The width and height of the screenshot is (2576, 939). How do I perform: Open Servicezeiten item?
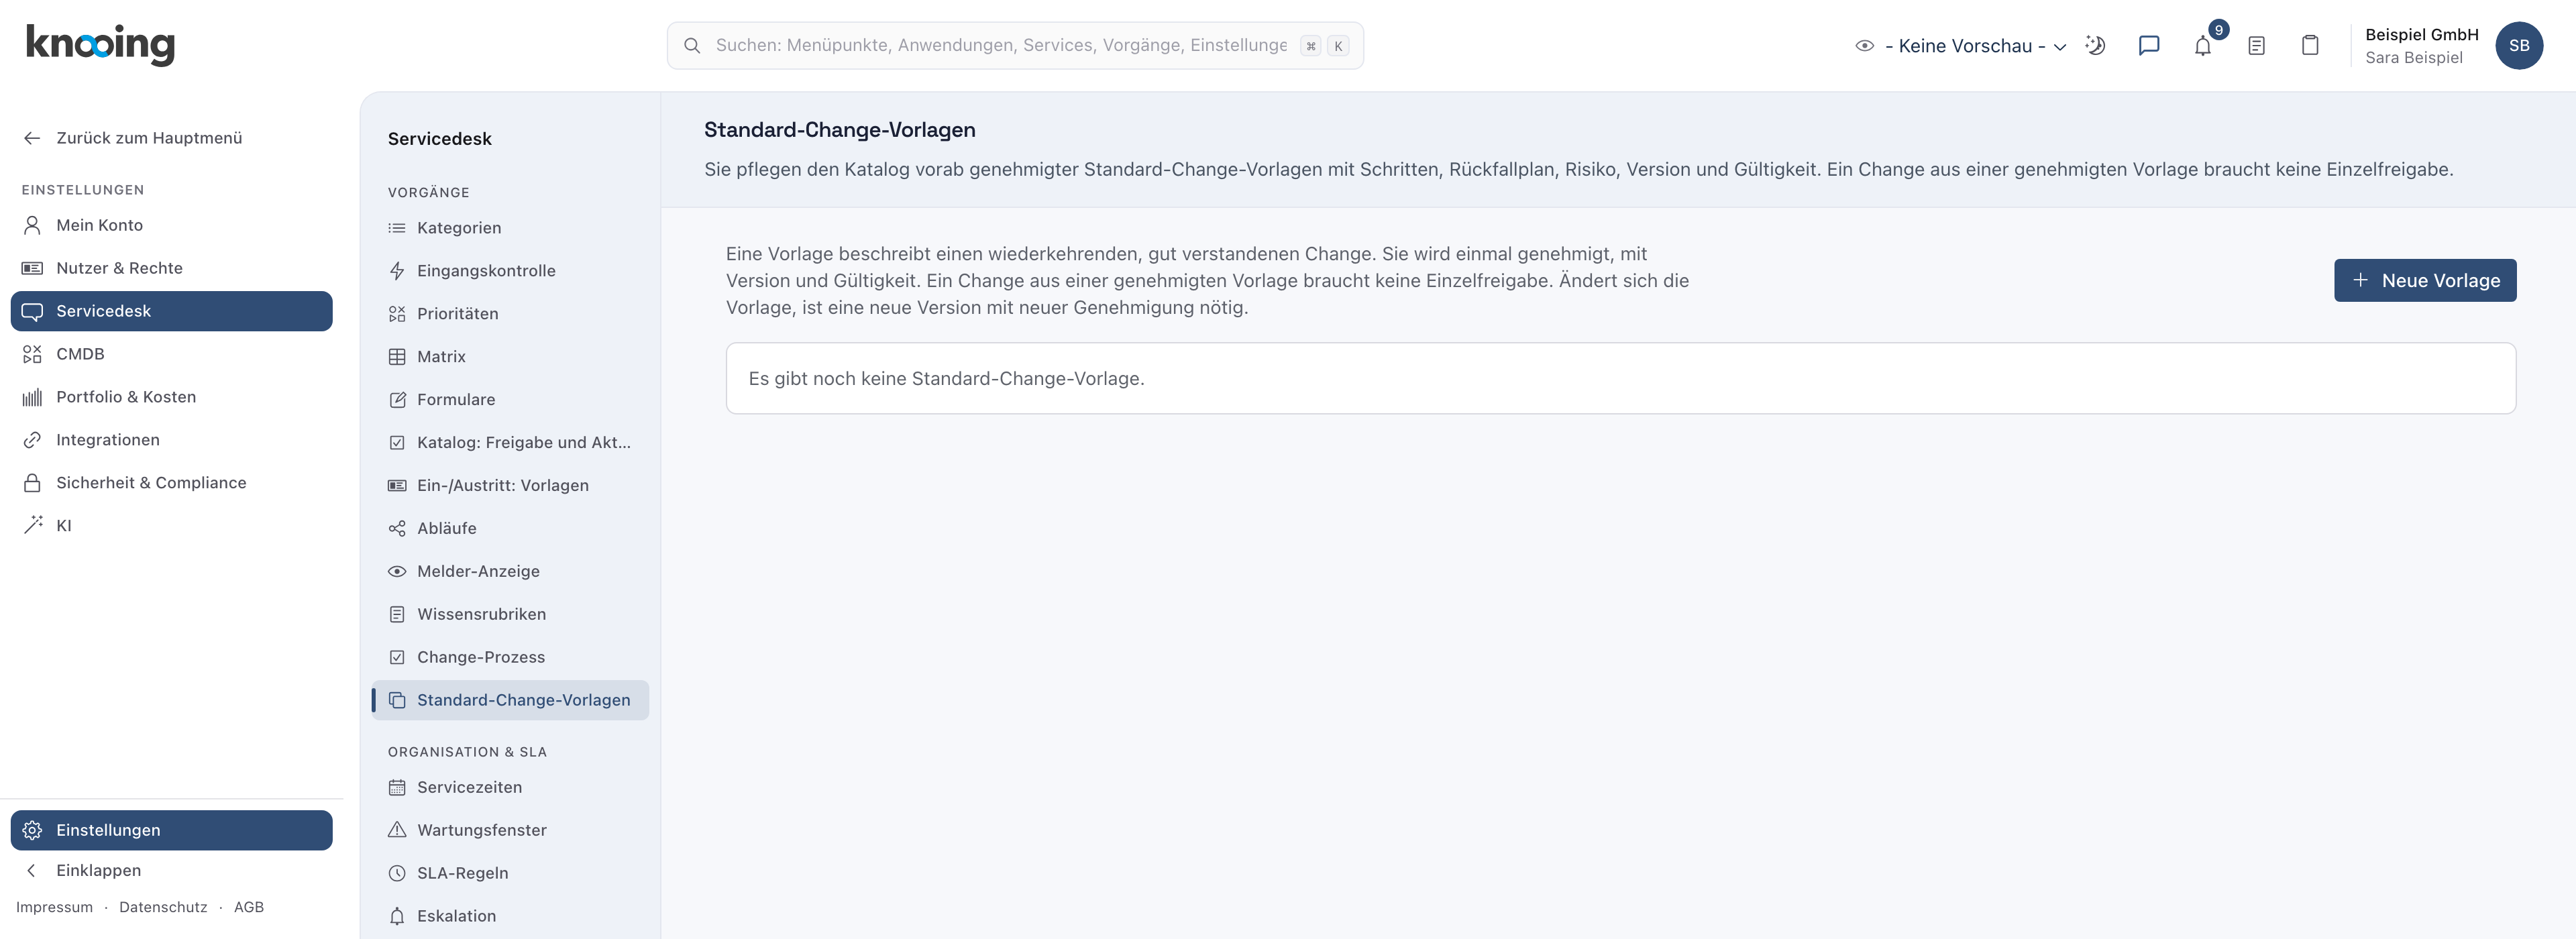click(510, 788)
